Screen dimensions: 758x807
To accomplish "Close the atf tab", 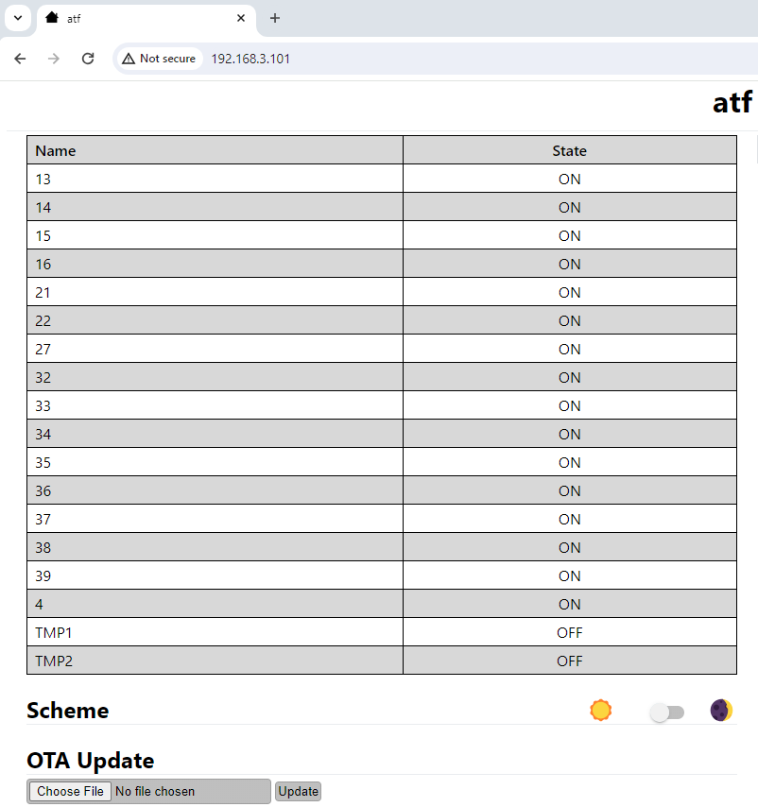I will coord(241,18).
